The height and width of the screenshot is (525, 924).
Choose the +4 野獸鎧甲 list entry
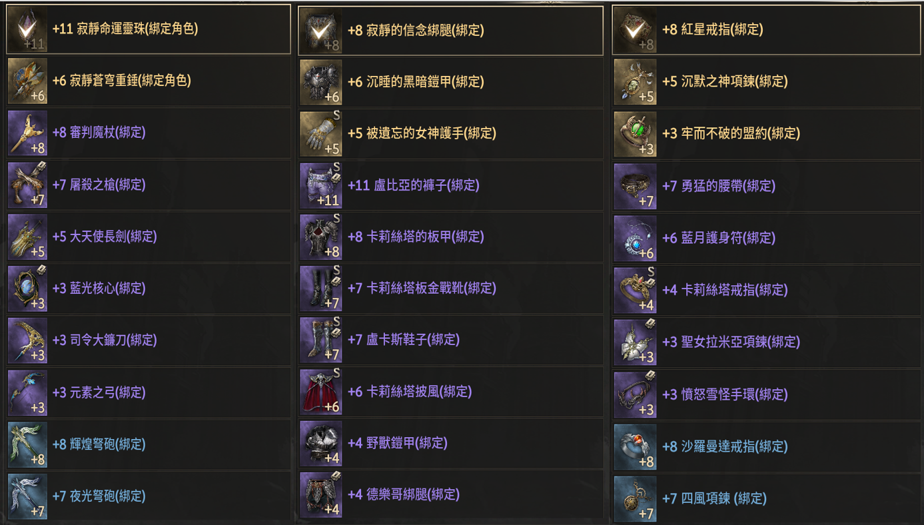point(450,444)
